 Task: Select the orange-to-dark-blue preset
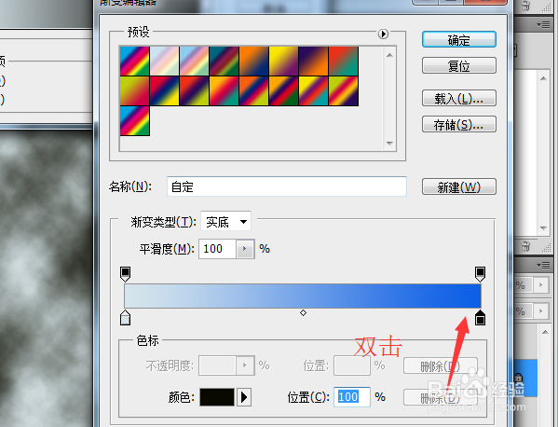click(254, 61)
